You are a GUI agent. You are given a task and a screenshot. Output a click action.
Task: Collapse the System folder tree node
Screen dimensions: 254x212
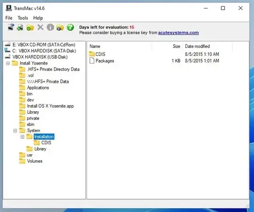(x=15, y=131)
